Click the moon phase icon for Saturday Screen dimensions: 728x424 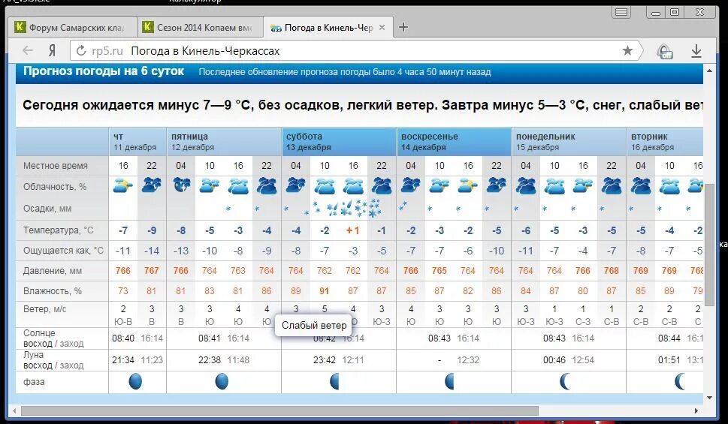point(334,381)
